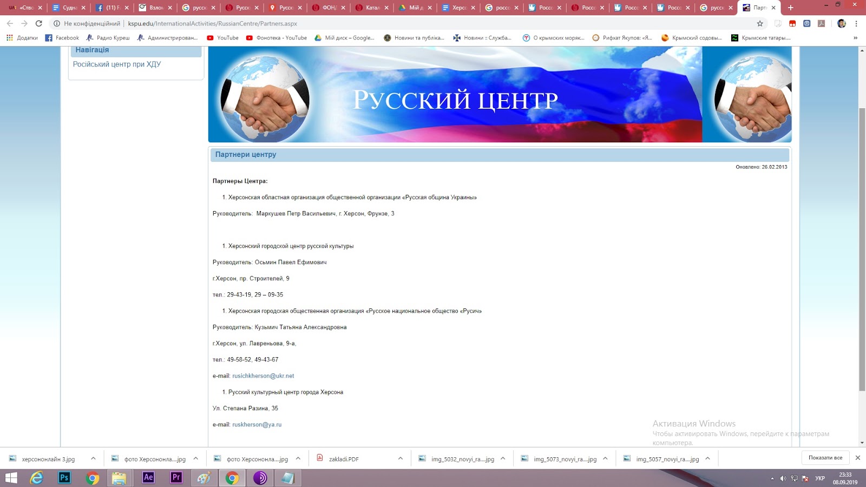Click the address bar URL field

click(379, 23)
